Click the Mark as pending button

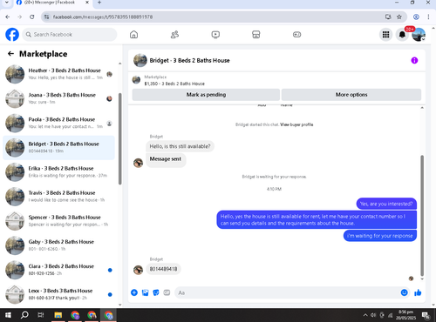pos(206,95)
